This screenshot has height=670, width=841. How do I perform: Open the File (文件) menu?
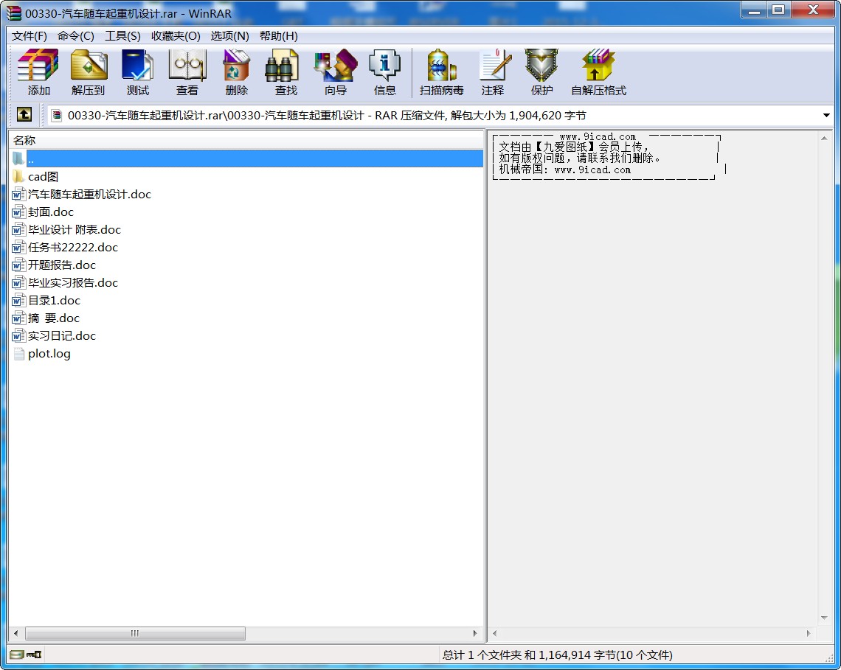pyautogui.click(x=30, y=36)
